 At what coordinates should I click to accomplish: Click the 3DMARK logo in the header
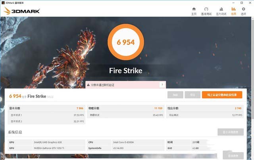tap(22, 11)
